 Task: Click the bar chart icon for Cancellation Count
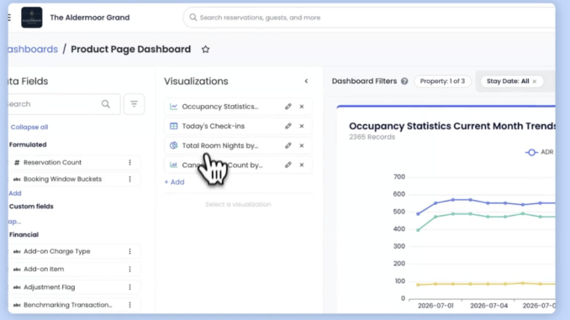pos(173,165)
